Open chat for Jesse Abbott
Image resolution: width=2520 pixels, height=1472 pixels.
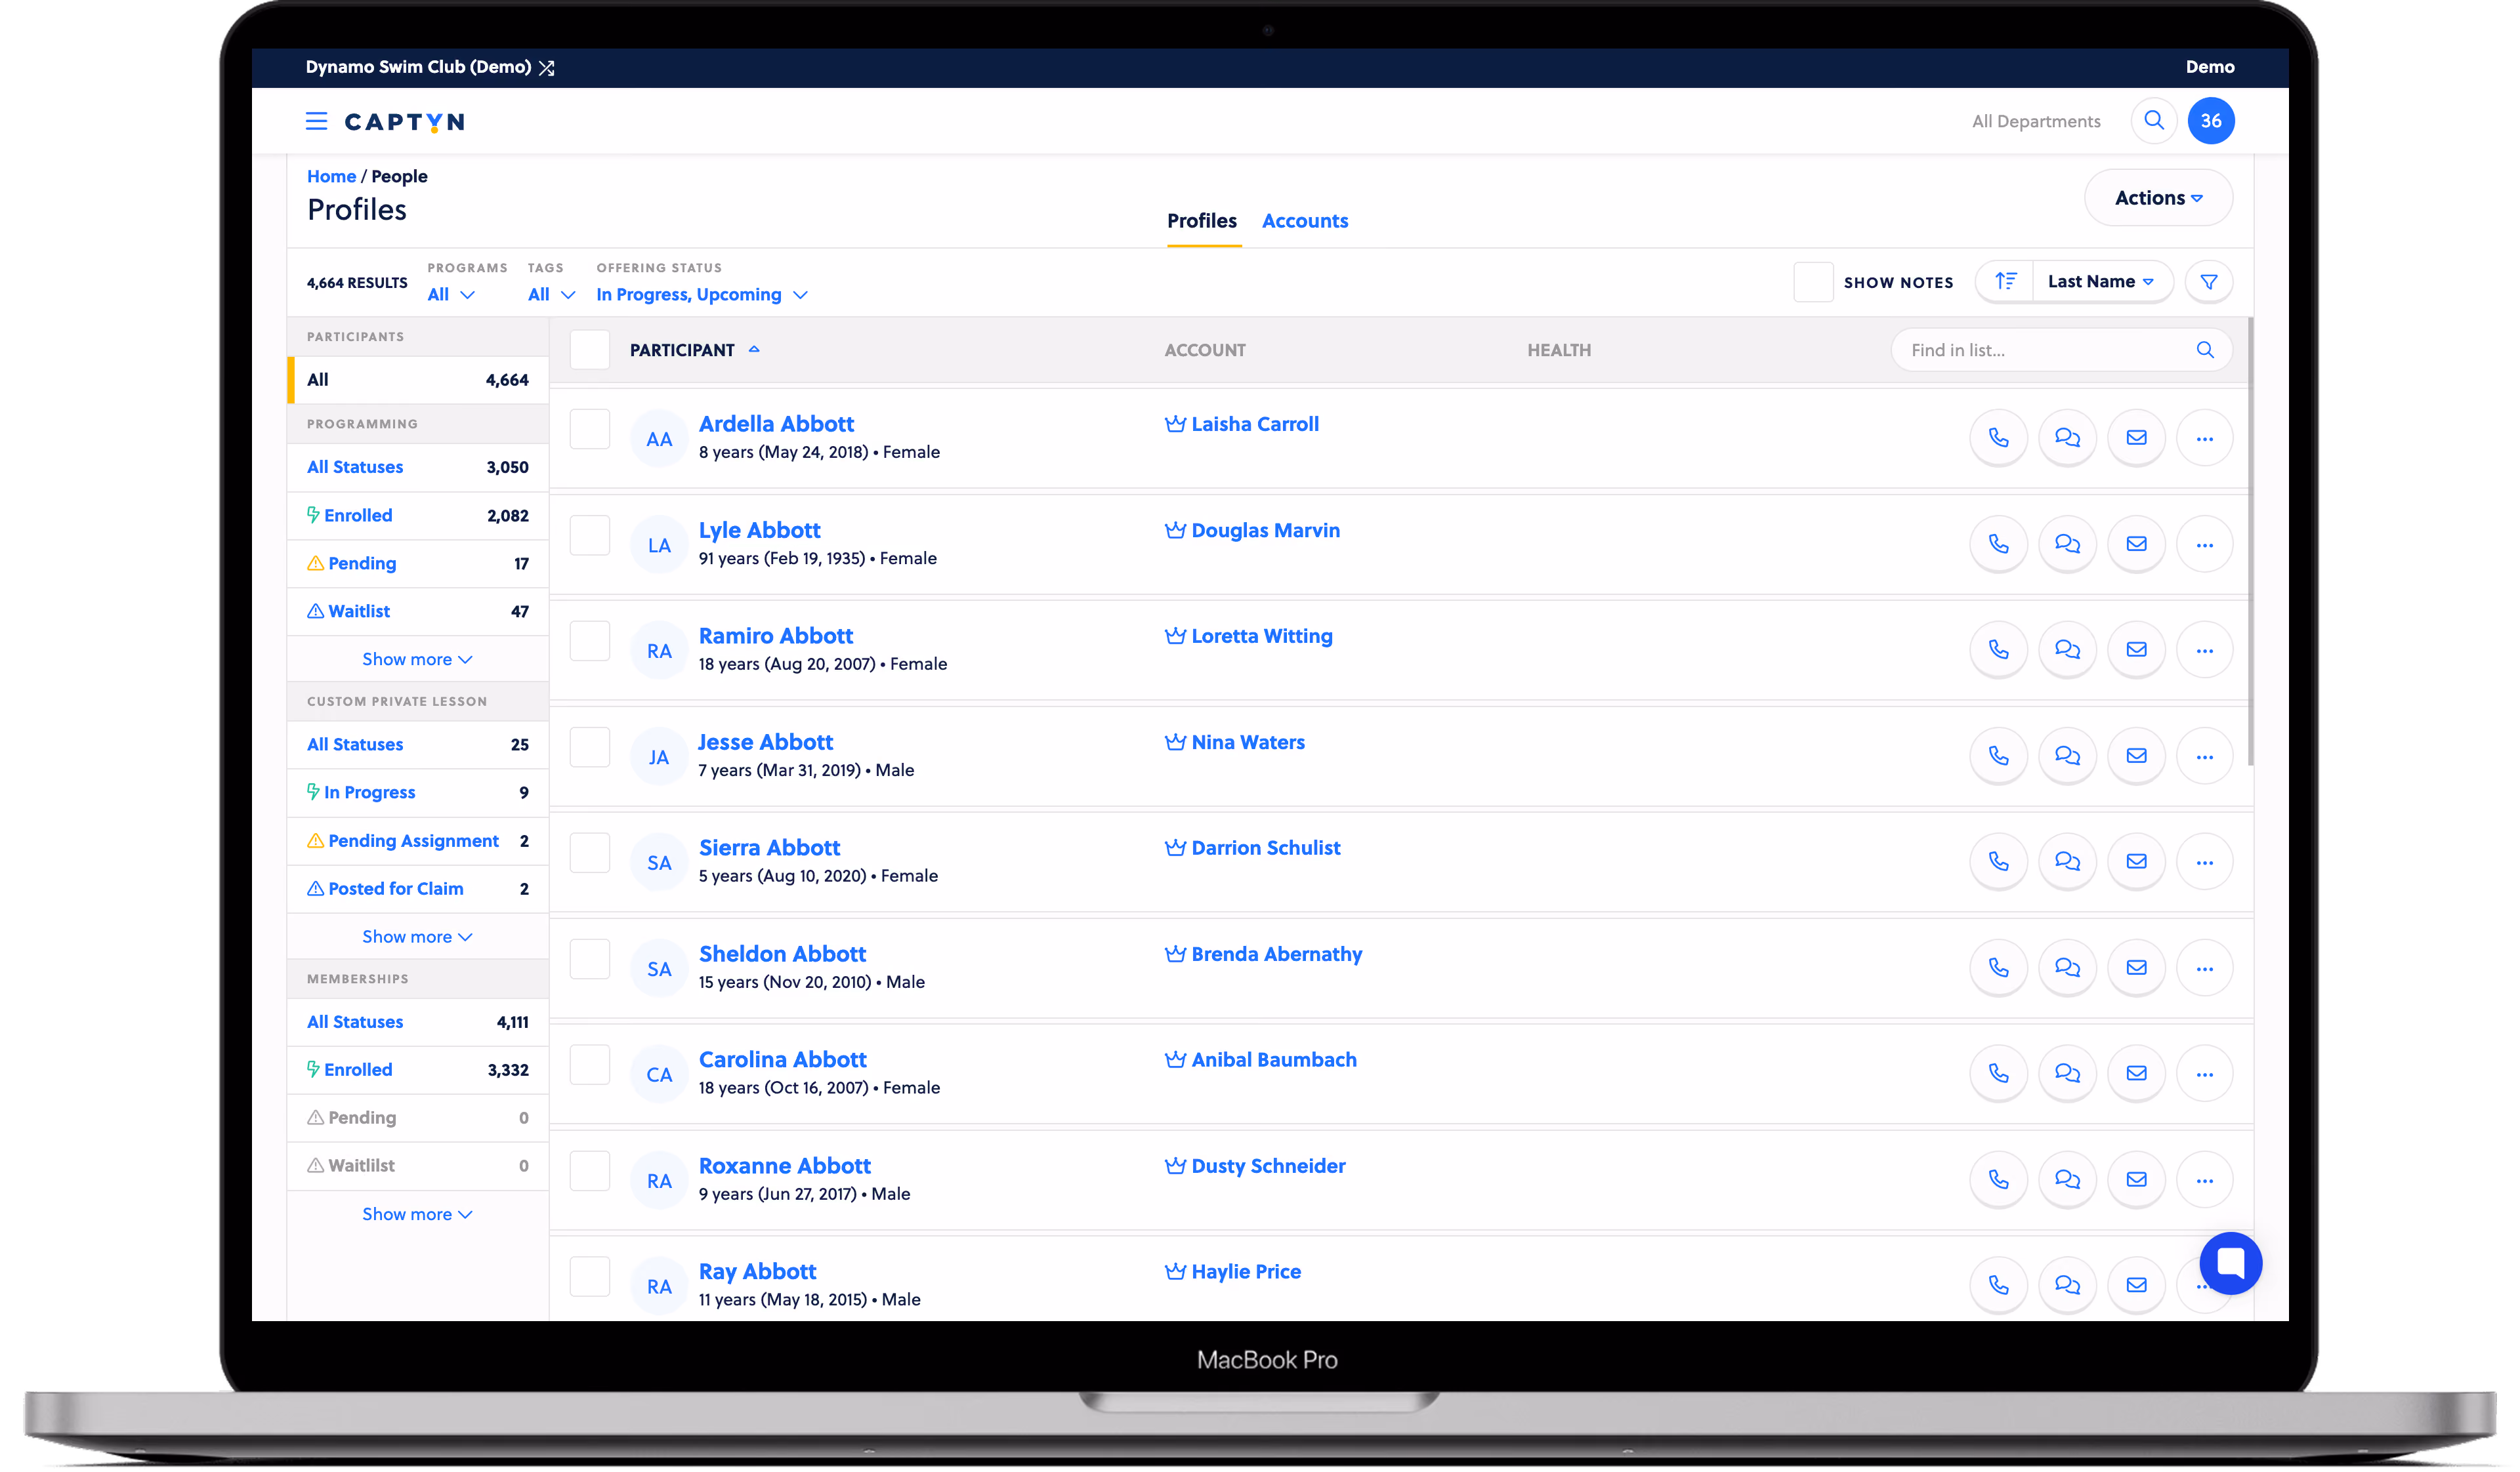click(x=2066, y=756)
